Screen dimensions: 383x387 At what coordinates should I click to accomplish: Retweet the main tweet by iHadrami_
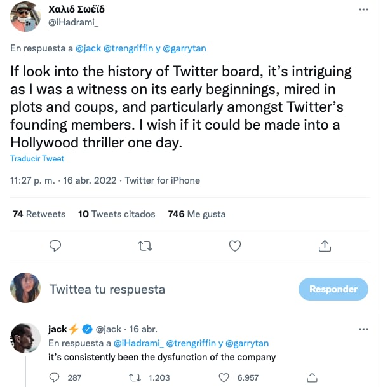click(145, 246)
